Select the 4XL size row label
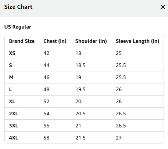 click(x=14, y=138)
